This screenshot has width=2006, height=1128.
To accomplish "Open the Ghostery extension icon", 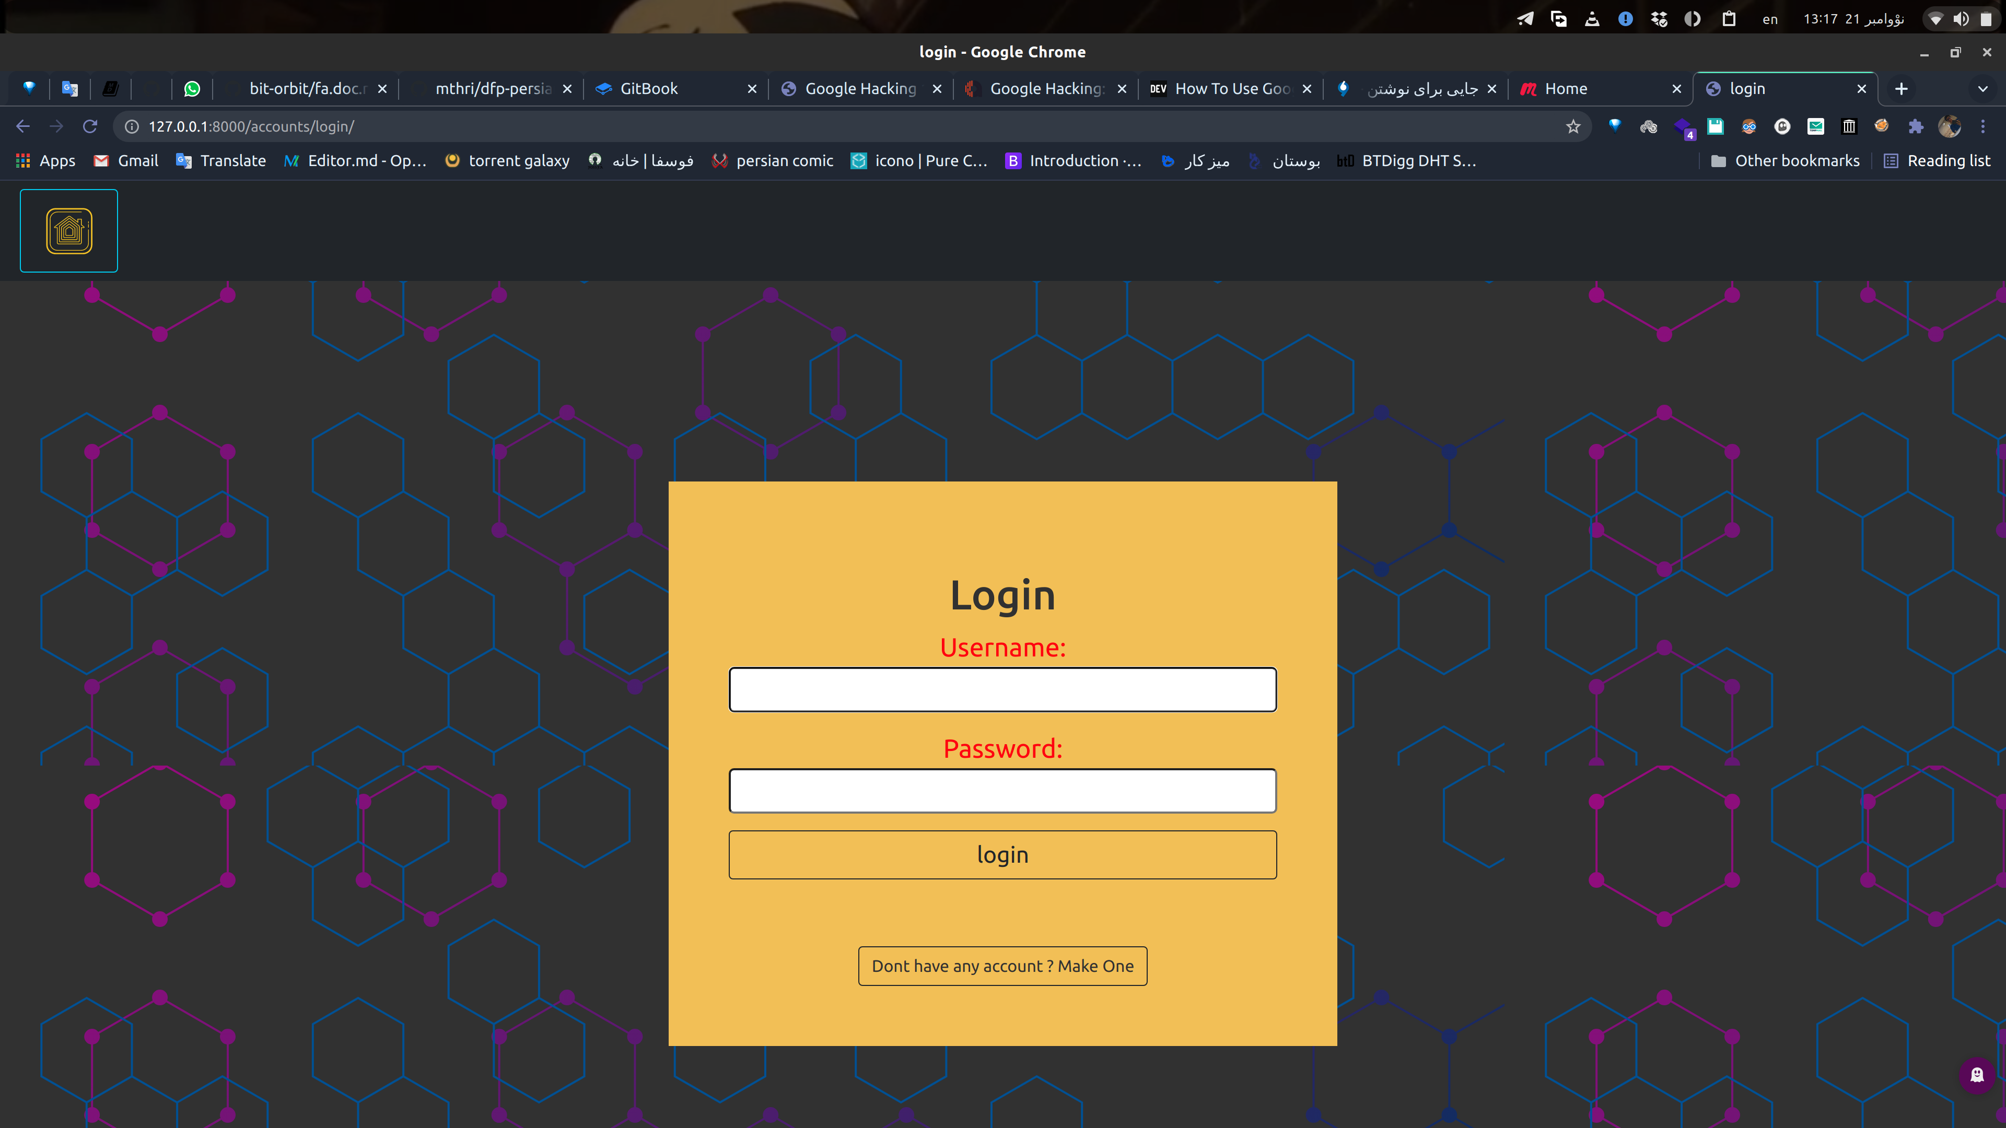I will tap(1783, 126).
